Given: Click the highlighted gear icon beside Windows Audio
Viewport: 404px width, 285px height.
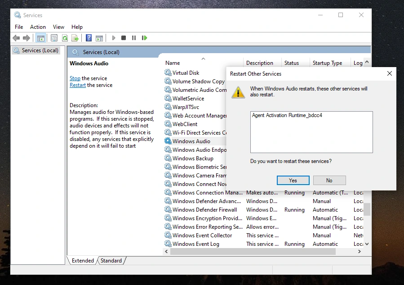Looking at the screenshot, I should click(168, 141).
